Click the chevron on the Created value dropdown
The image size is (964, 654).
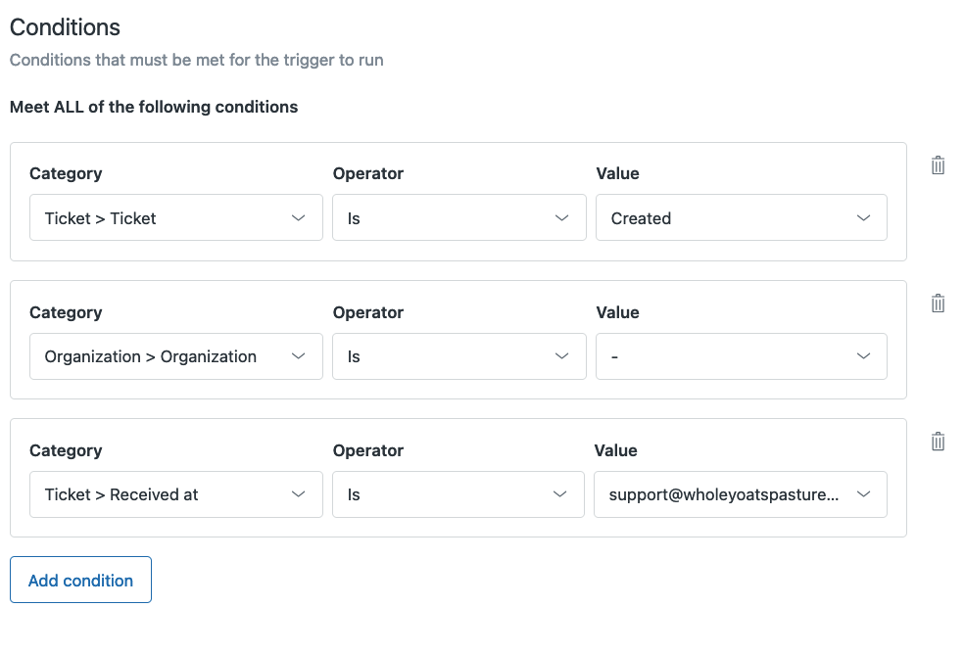(x=863, y=218)
